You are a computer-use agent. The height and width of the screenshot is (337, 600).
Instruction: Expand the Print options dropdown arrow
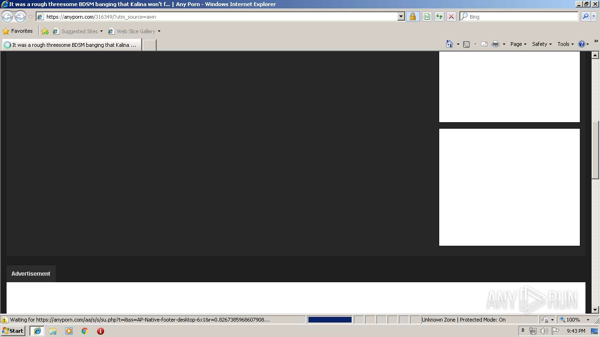click(504, 44)
